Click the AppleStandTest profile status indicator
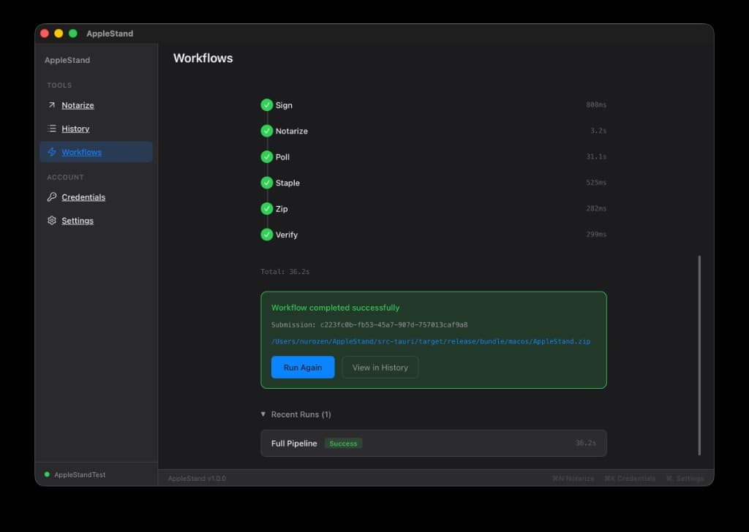This screenshot has height=532, width=749. tap(48, 474)
